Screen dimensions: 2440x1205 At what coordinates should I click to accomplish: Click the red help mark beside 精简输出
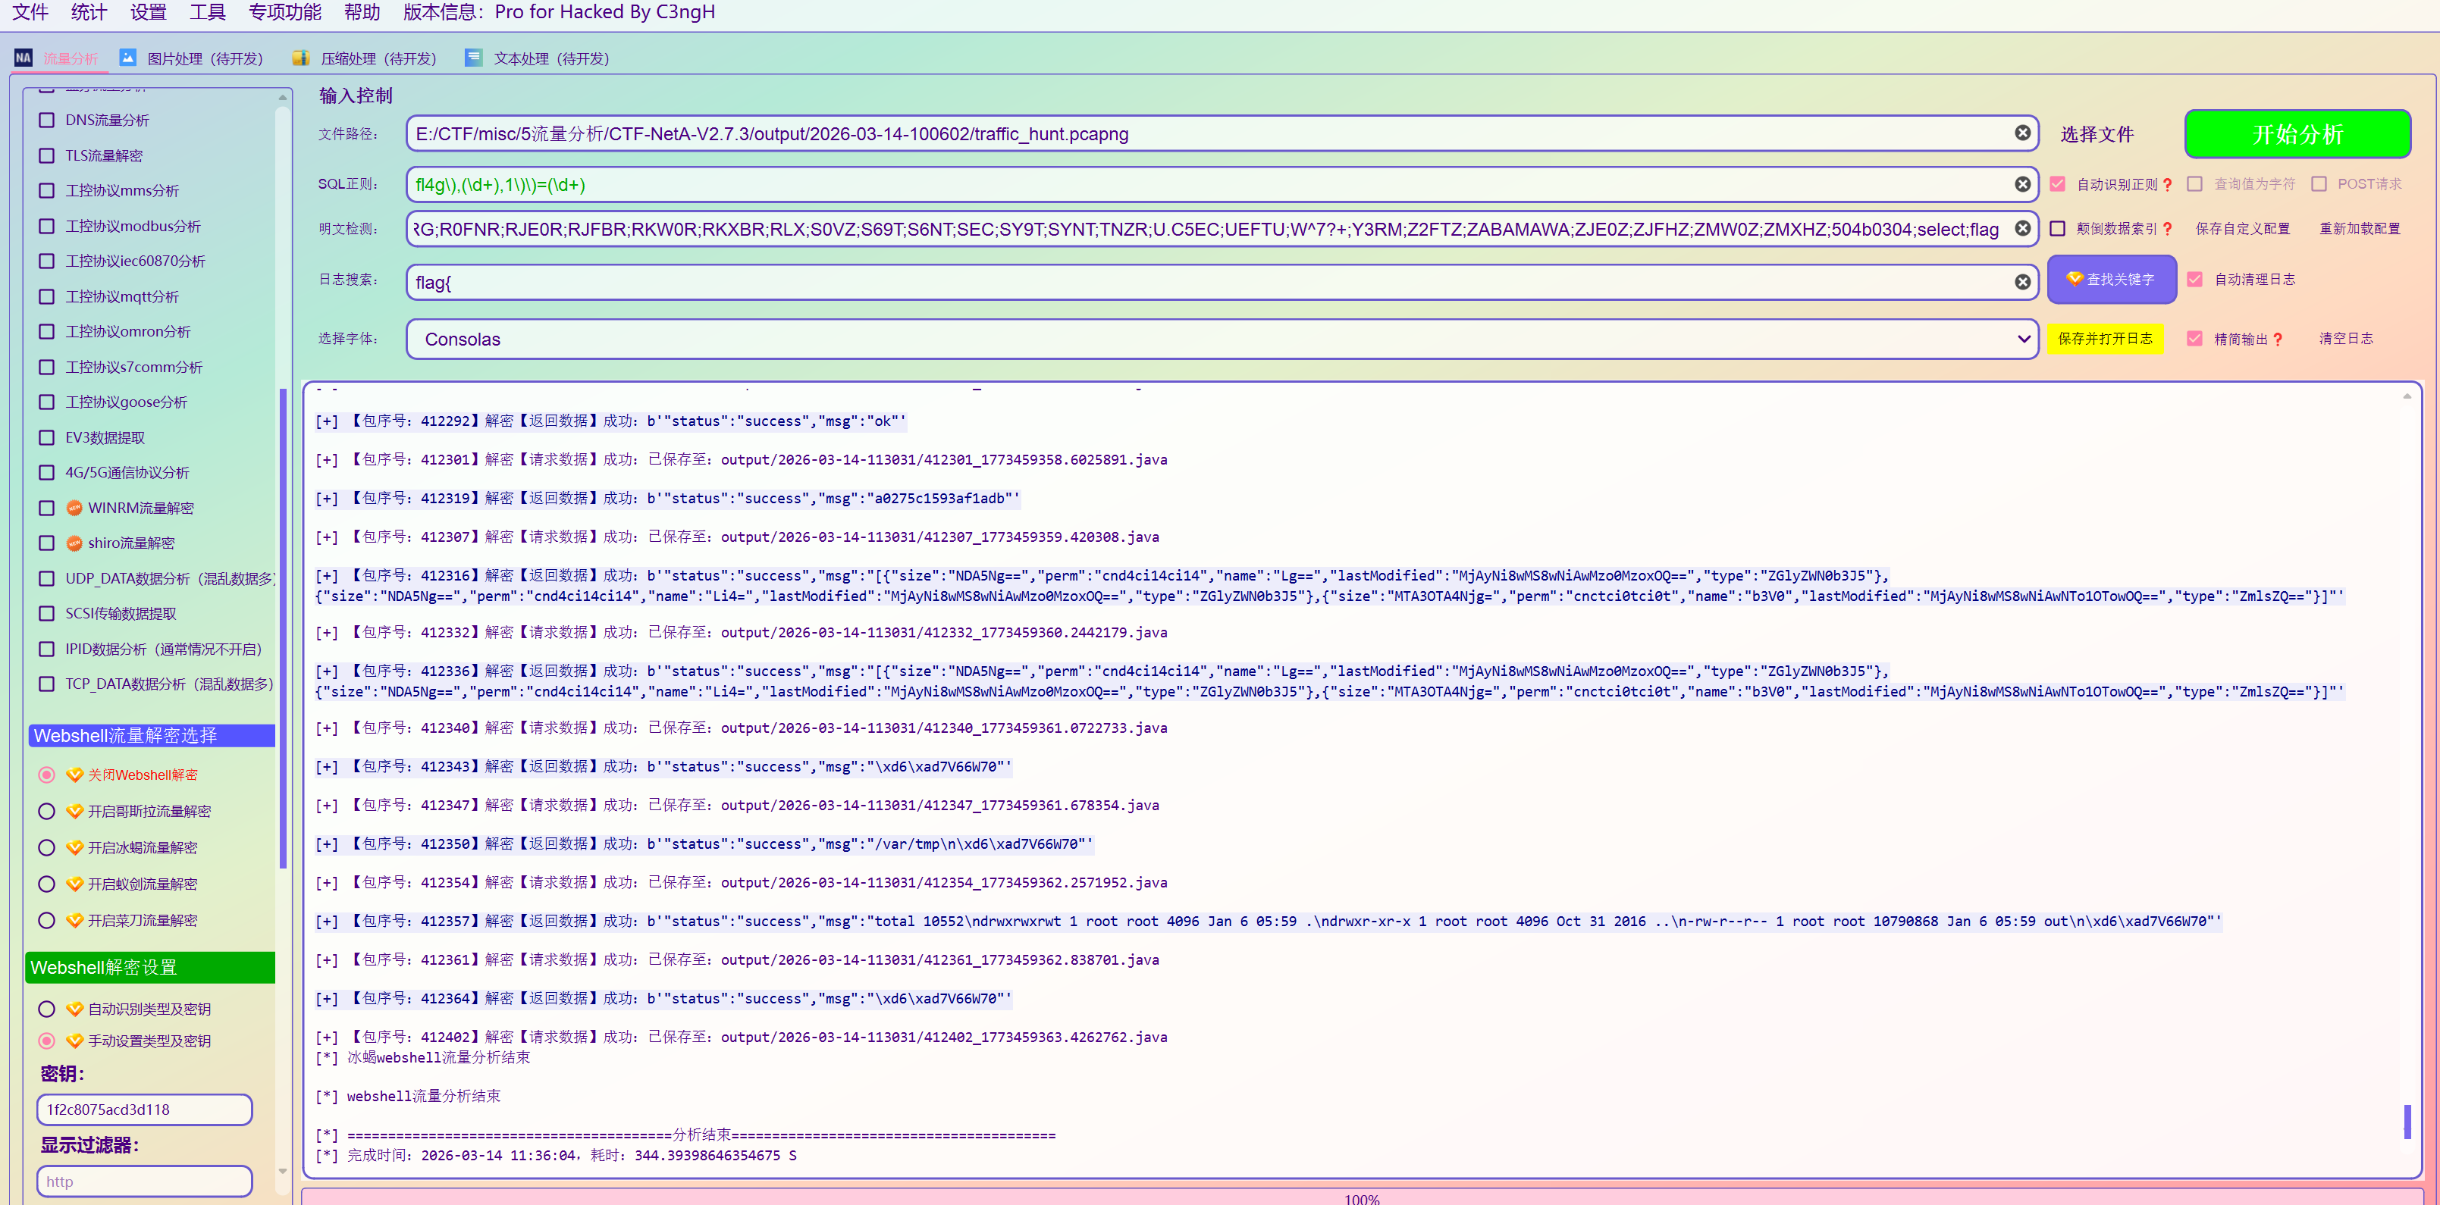tap(2277, 340)
